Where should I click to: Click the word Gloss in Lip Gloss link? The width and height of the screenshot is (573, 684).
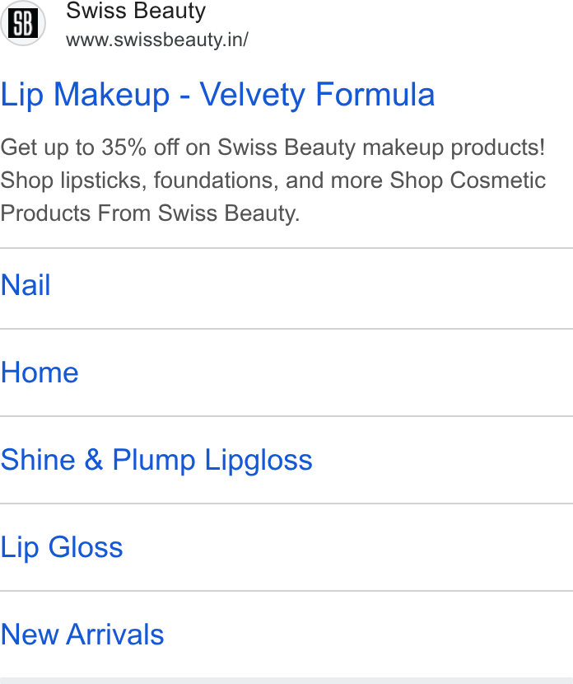pyautogui.click(x=86, y=547)
